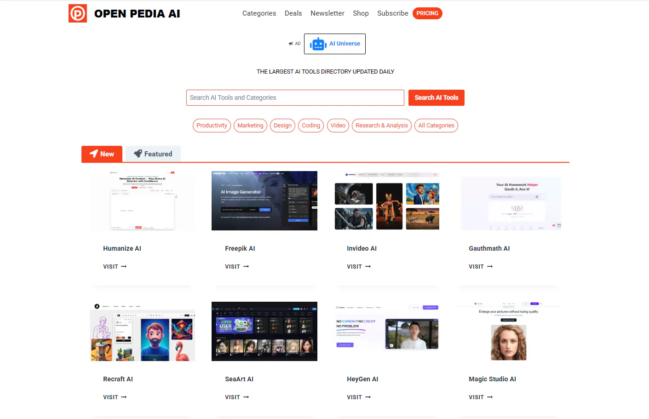649x419 pixels.
Task: Click the Humanize AI title link
Action: tap(122, 248)
